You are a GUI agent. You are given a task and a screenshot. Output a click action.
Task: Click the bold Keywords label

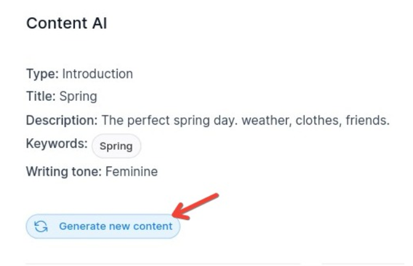pos(57,144)
